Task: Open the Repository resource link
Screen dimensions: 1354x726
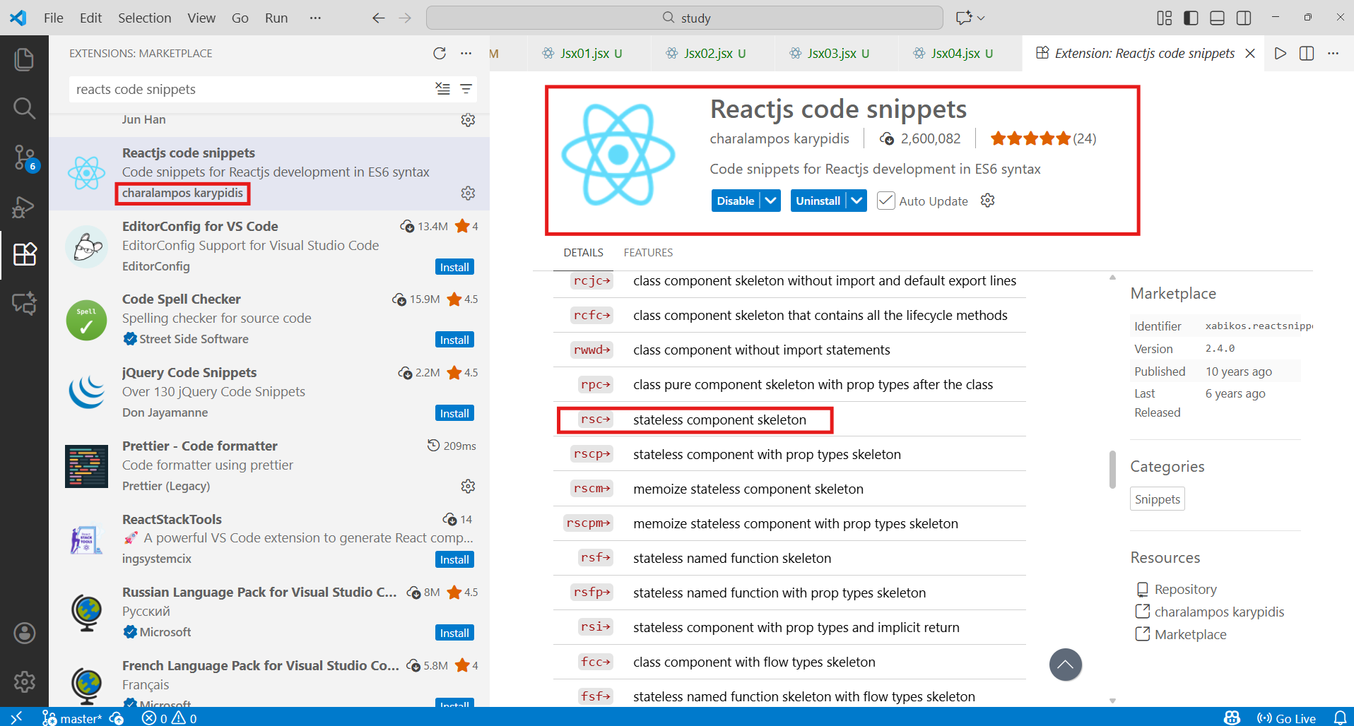Action: [x=1185, y=589]
